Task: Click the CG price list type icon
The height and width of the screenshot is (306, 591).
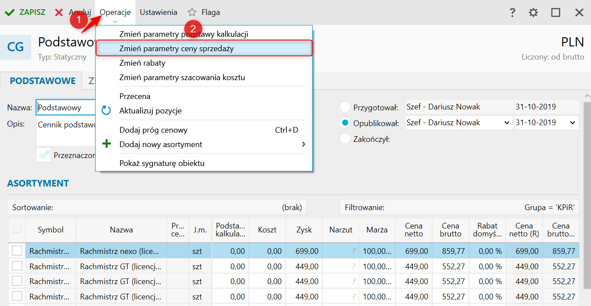Action: pyautogui.click(x=15, y=47)
